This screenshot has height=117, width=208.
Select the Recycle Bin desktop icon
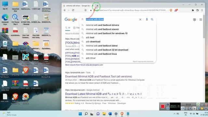pyautogui.click(x=5, y=45)
